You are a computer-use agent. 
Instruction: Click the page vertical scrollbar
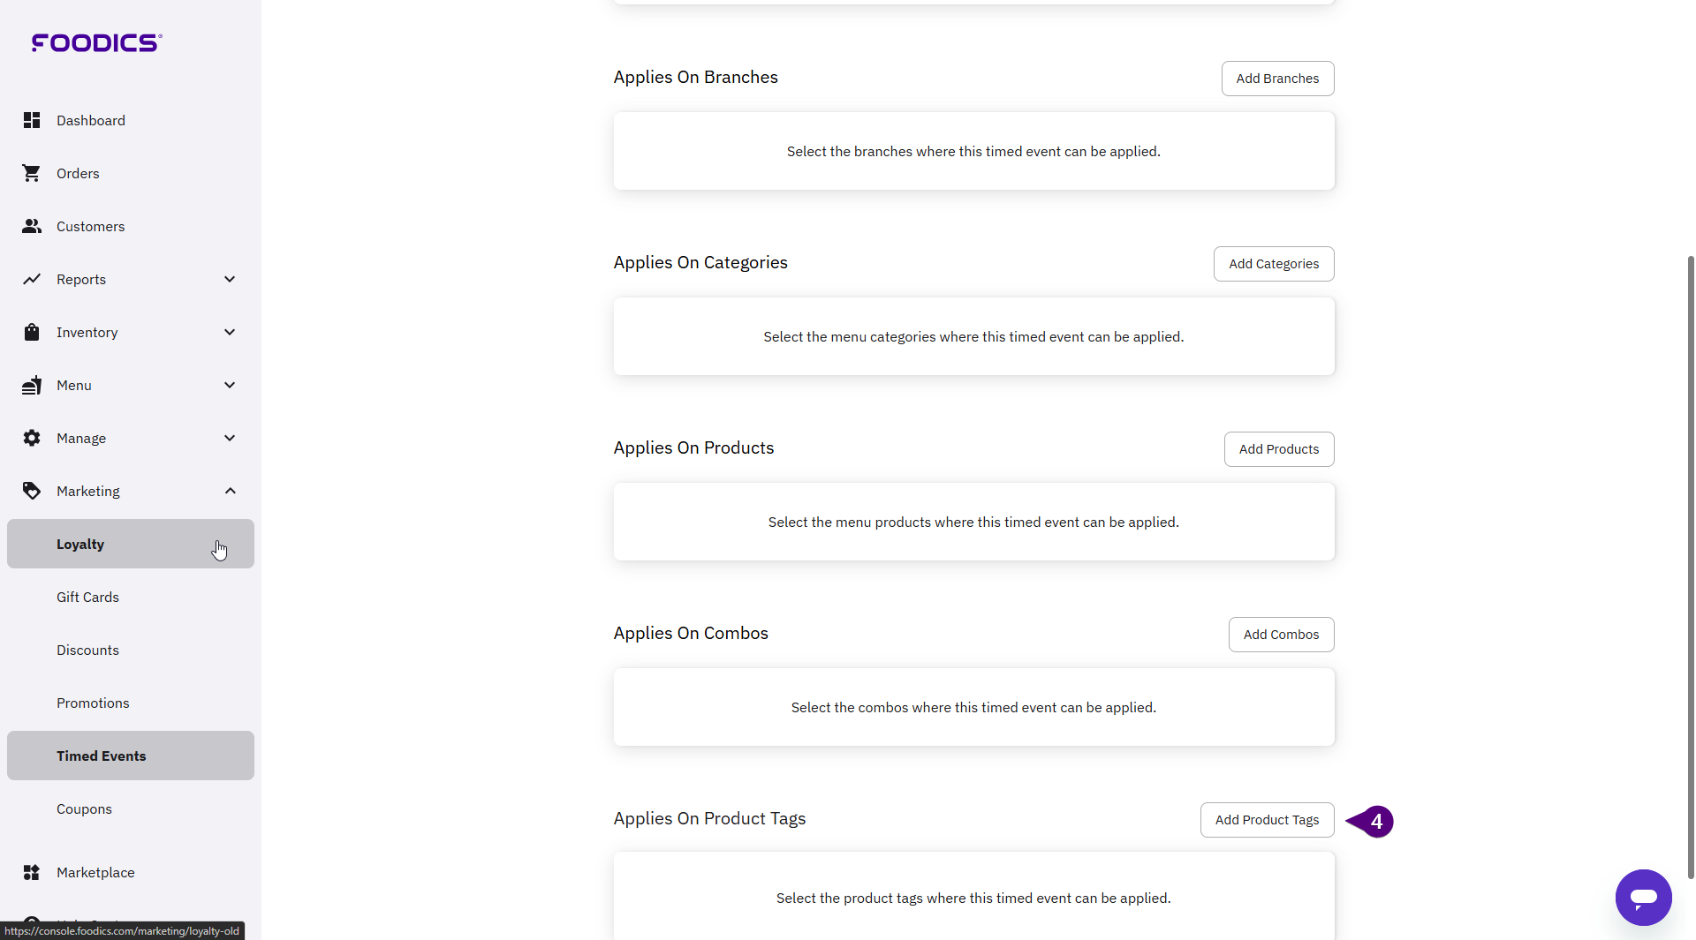click(x=1690, y=565)
